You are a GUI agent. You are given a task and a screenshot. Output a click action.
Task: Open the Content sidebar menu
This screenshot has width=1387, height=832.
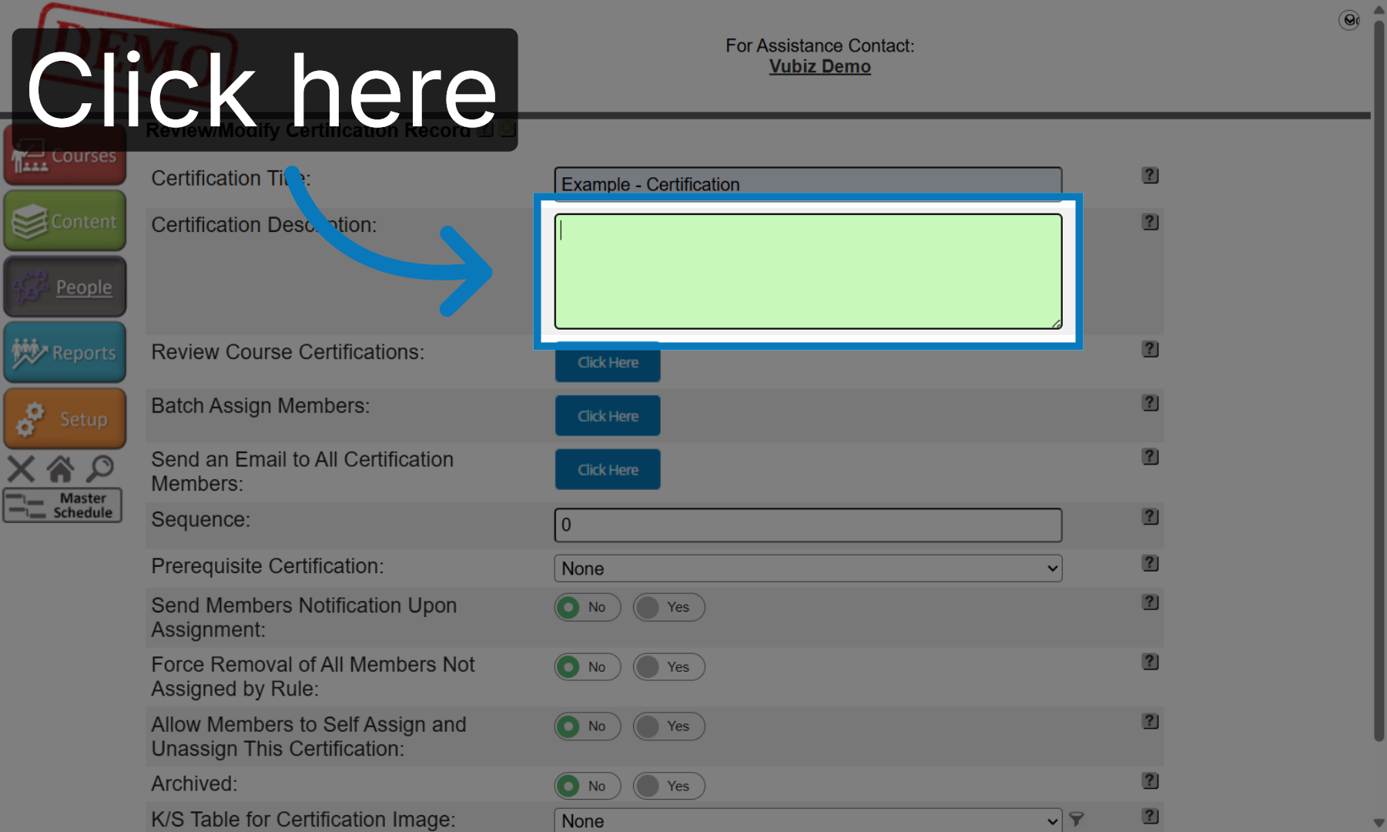coord(65,221)
